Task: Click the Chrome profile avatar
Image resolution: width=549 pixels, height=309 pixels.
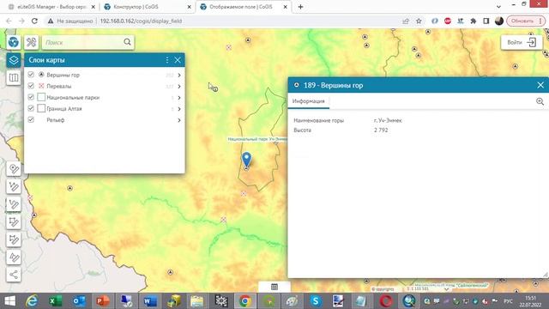Action: coord(499,21)
